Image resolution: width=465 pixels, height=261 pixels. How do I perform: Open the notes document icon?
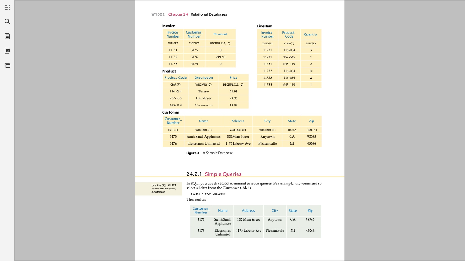(7, 36)
